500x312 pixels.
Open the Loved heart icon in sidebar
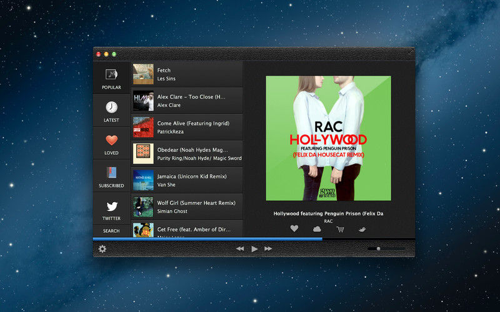112,140
